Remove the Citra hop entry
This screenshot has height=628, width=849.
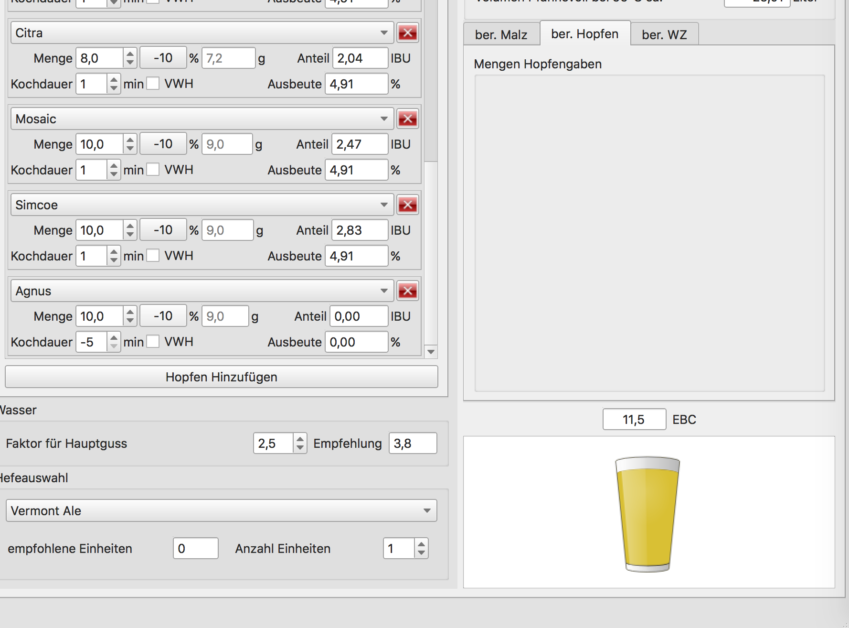[407, 33]
